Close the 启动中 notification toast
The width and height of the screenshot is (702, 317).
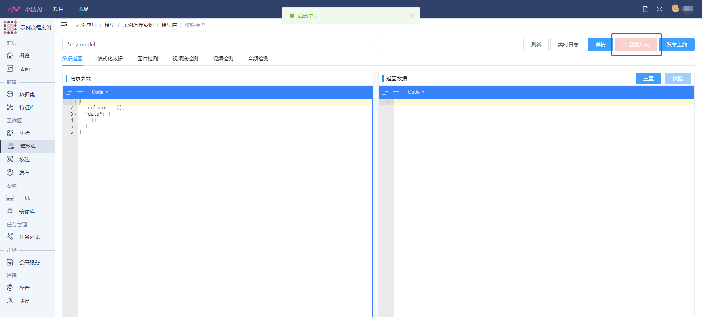click(412, 16)
